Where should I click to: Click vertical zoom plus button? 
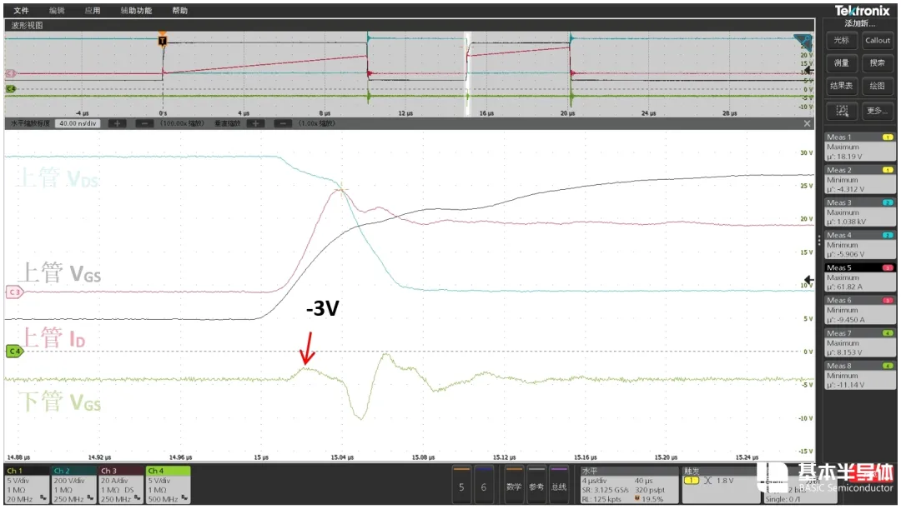tap(255, 123)
